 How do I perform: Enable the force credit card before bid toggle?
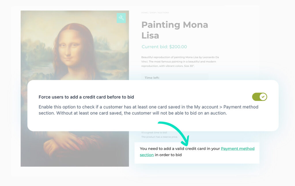point(260,97)
